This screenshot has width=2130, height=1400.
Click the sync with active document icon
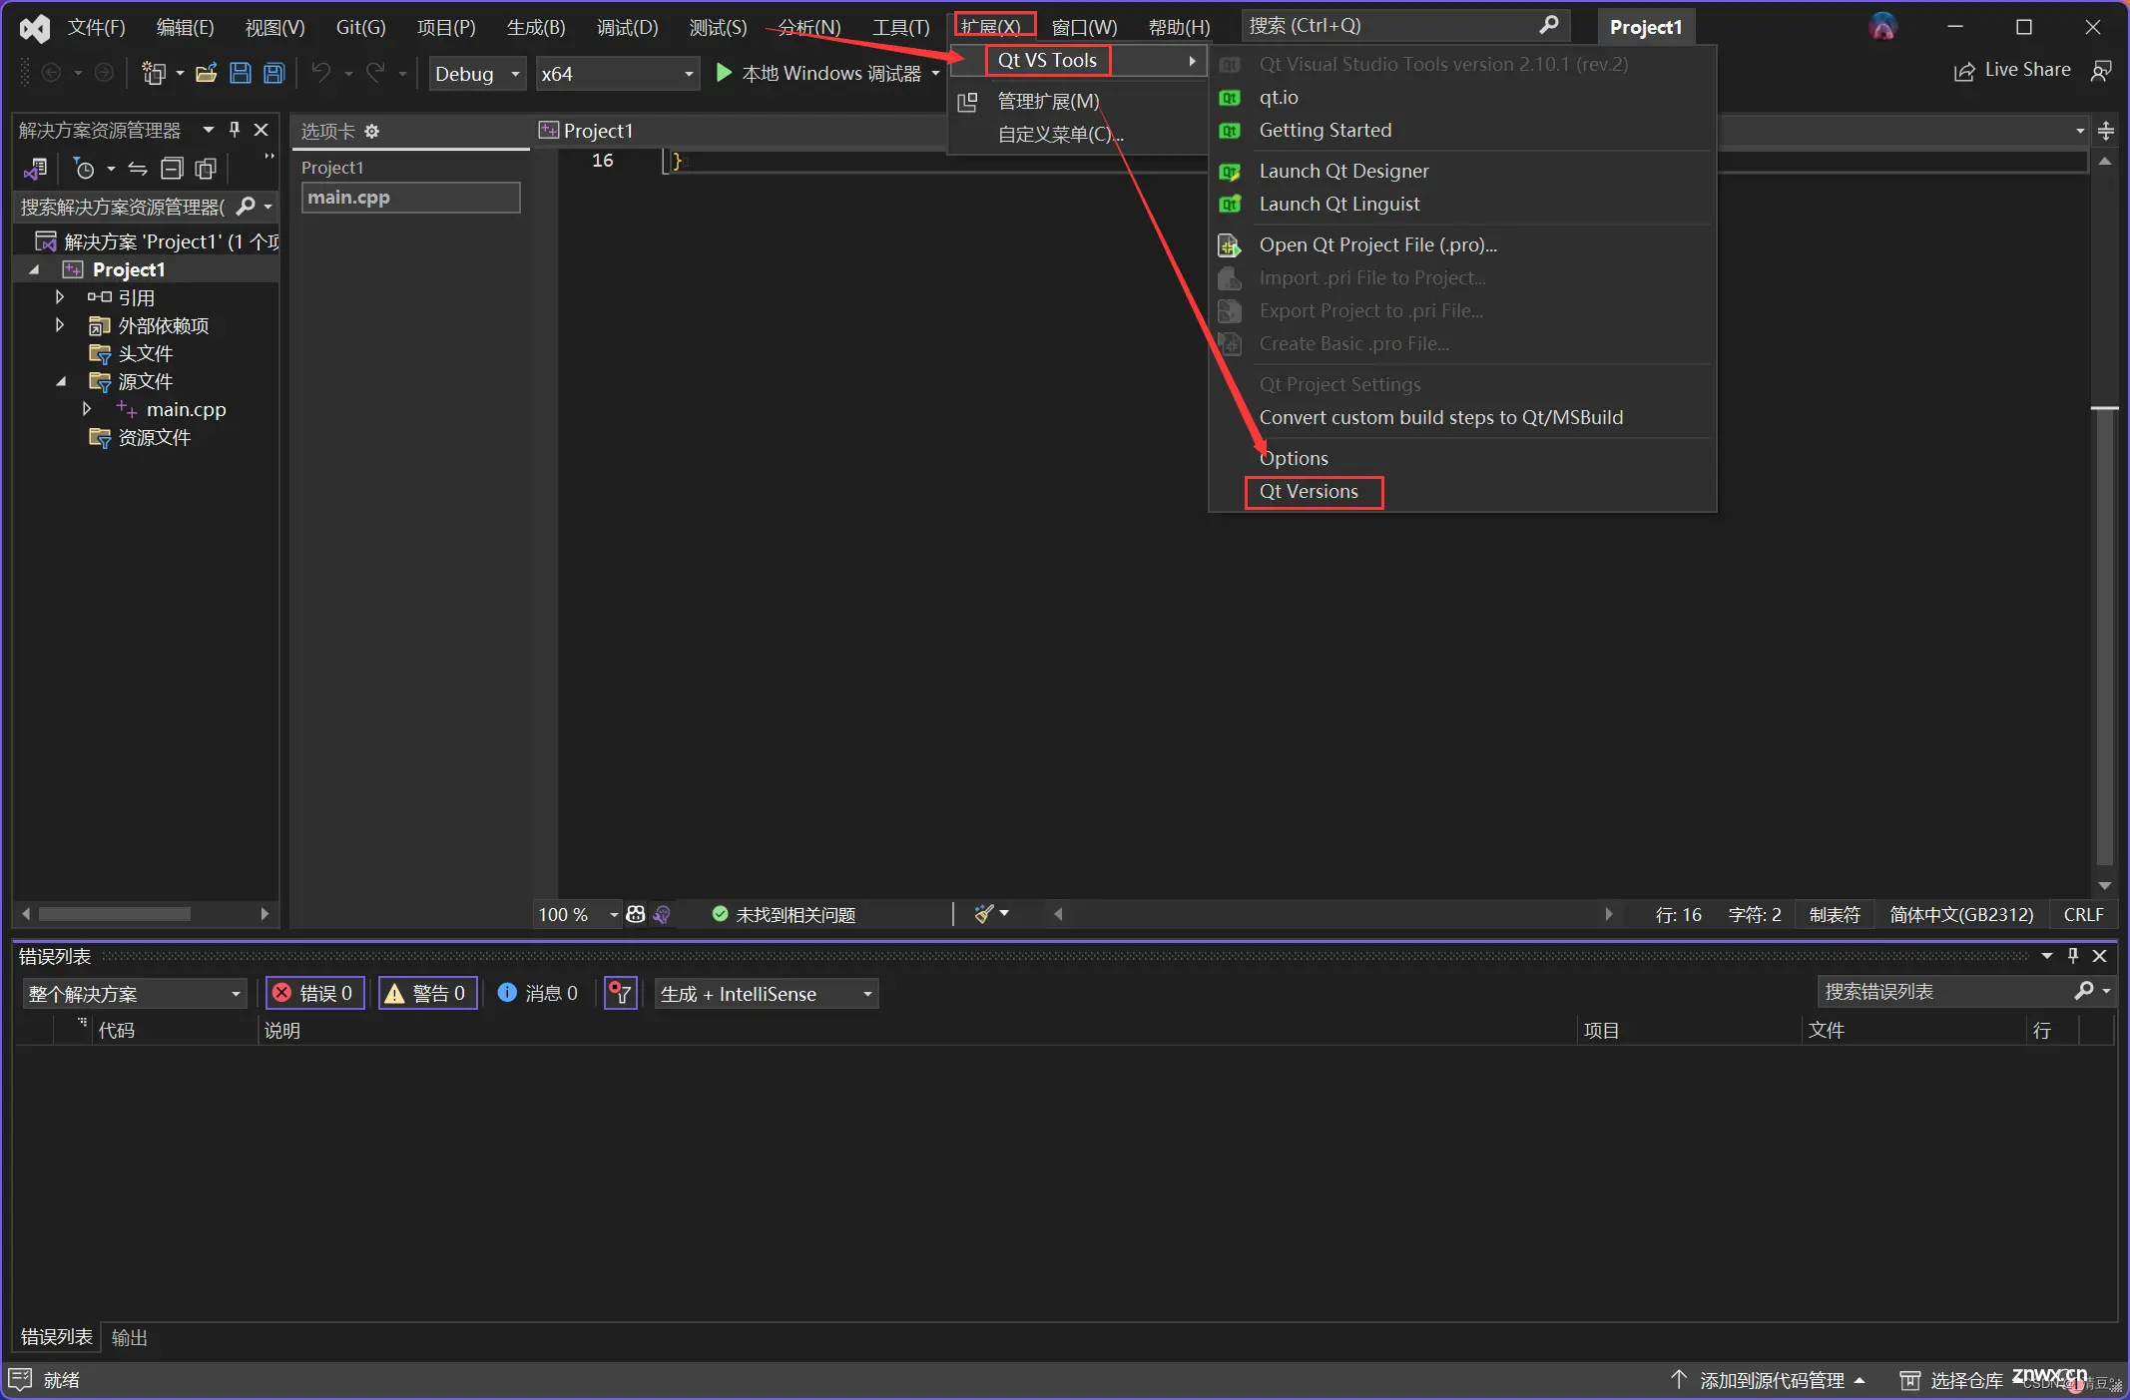(x=138, y=169)
